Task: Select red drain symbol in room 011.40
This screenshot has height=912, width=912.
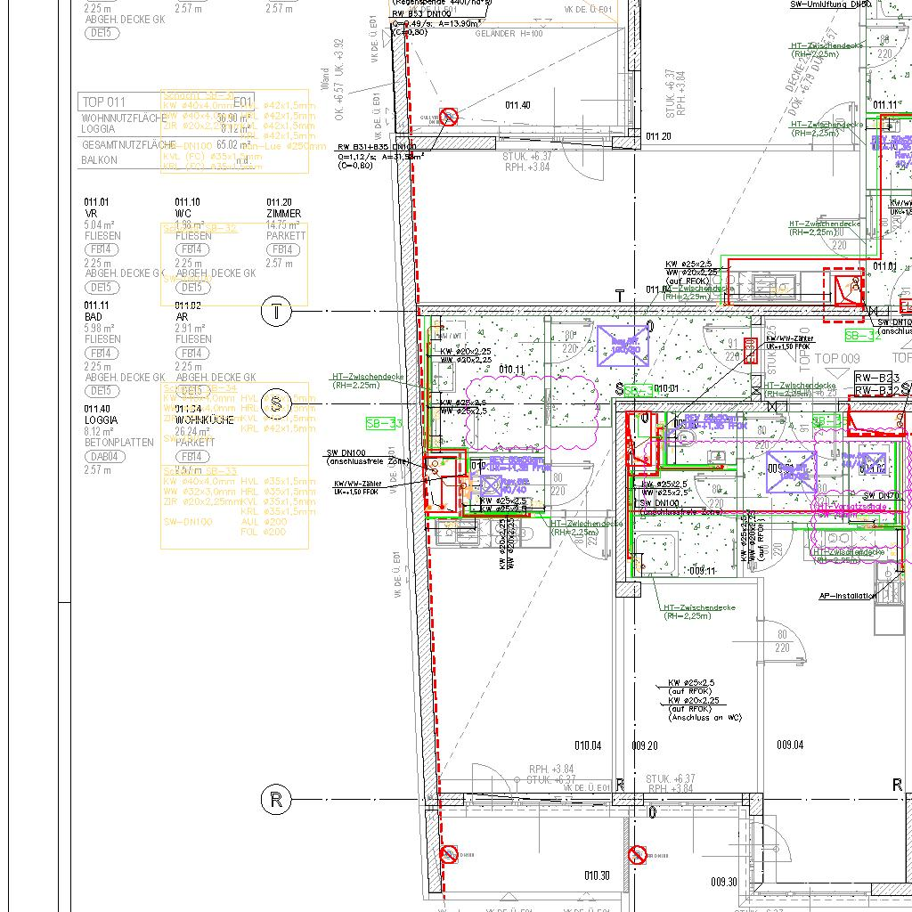Action: 449,117
